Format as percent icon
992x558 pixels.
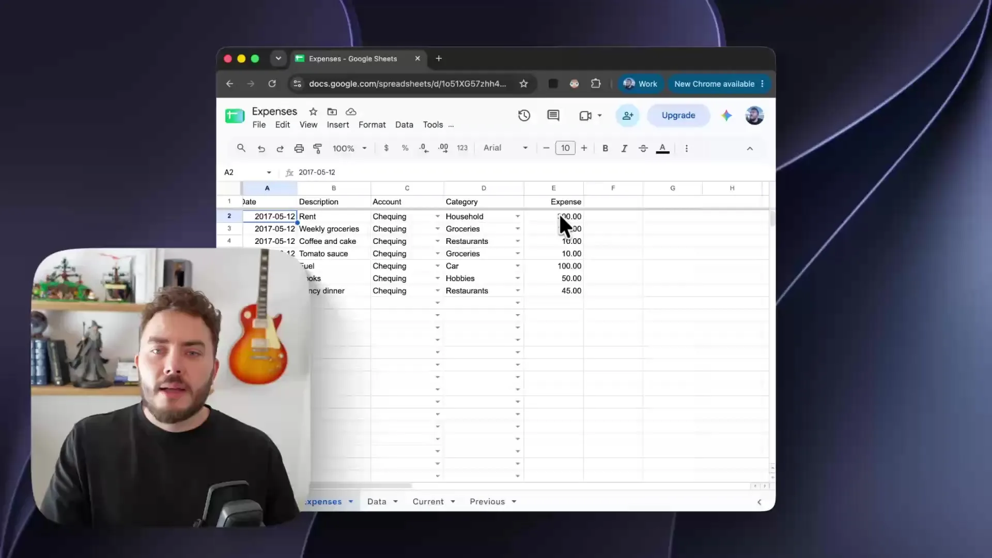click(405, 148)
